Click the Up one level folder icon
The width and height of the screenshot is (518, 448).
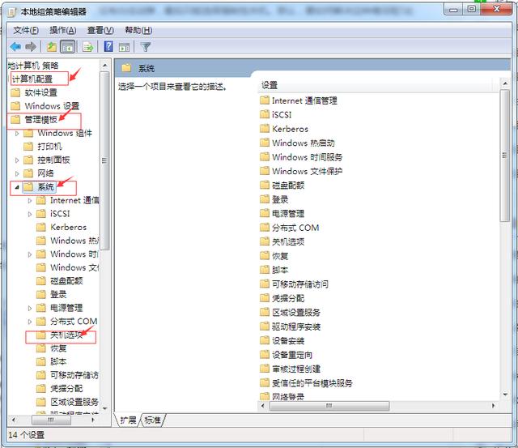(52, 47)
